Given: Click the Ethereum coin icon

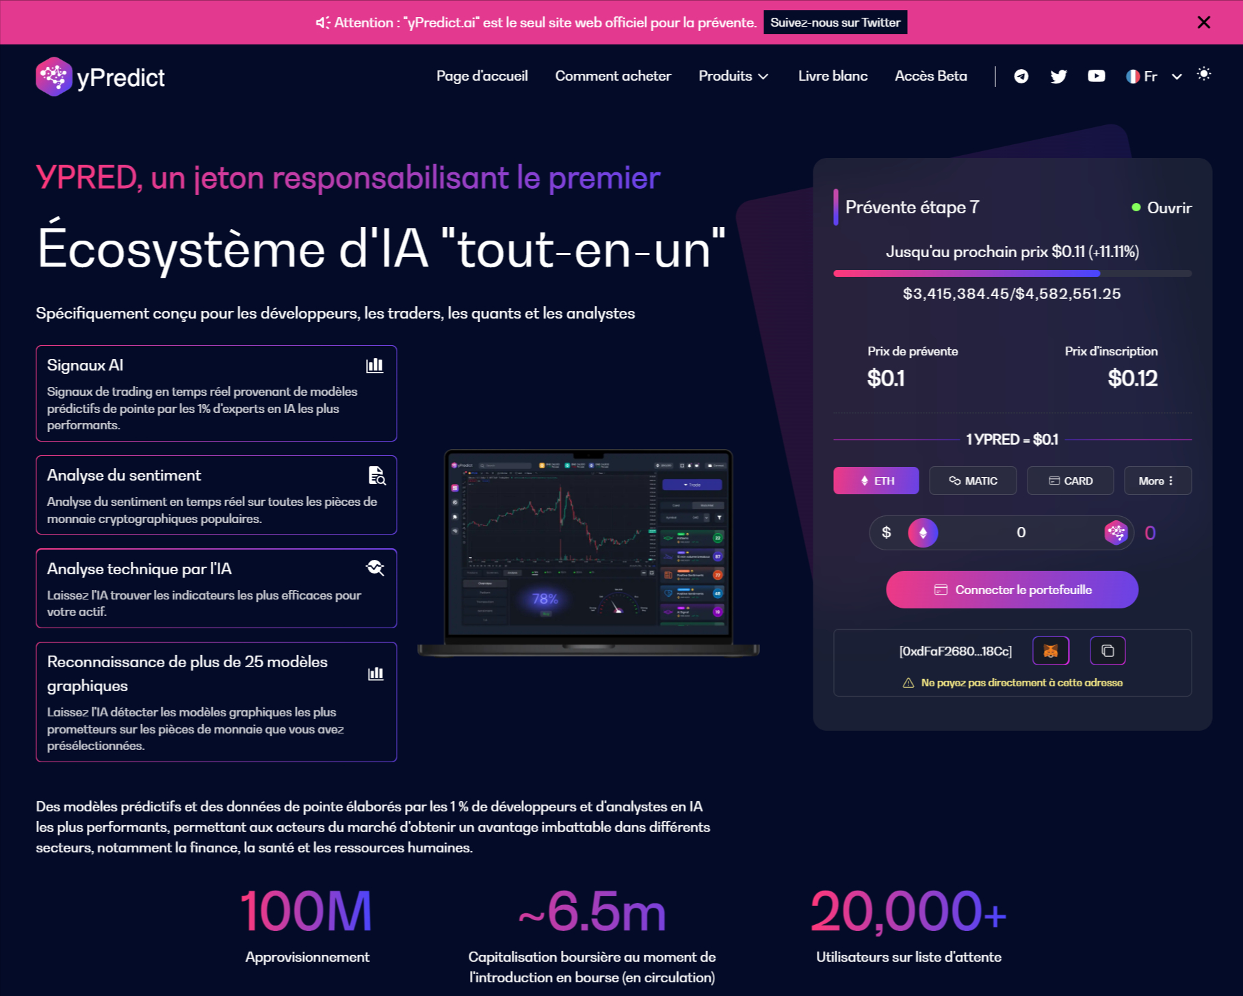Looking at the screenshot, I should [923, 533].
